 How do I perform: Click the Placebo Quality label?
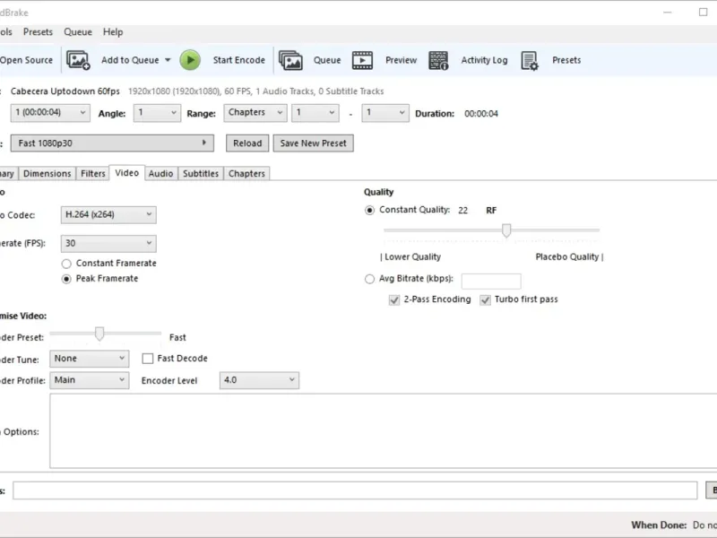[569, 257]
